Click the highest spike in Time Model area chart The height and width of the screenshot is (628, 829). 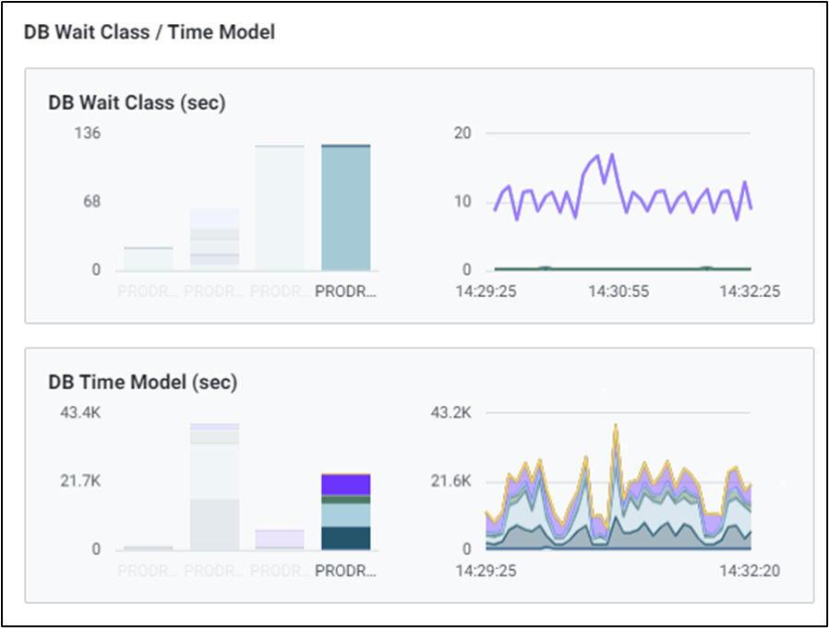coord(615,427)
